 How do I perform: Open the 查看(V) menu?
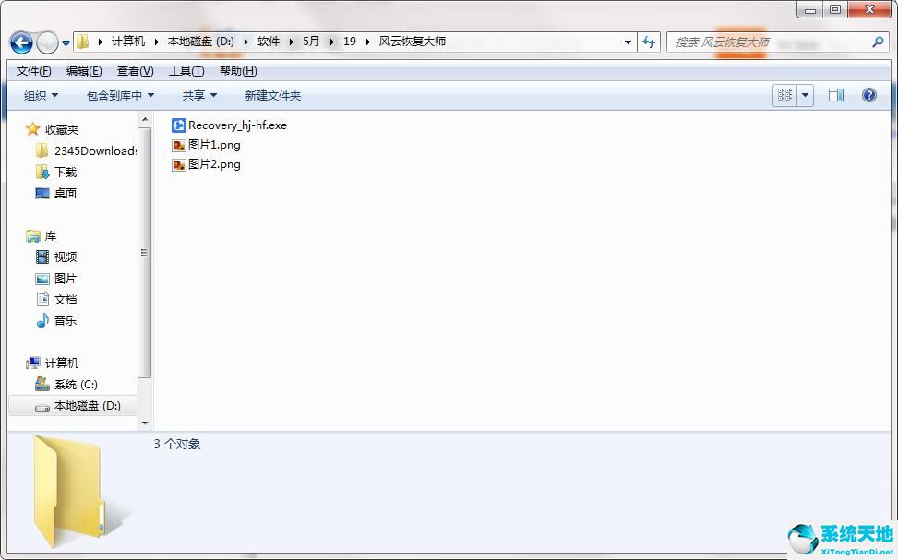coord(135,71)
